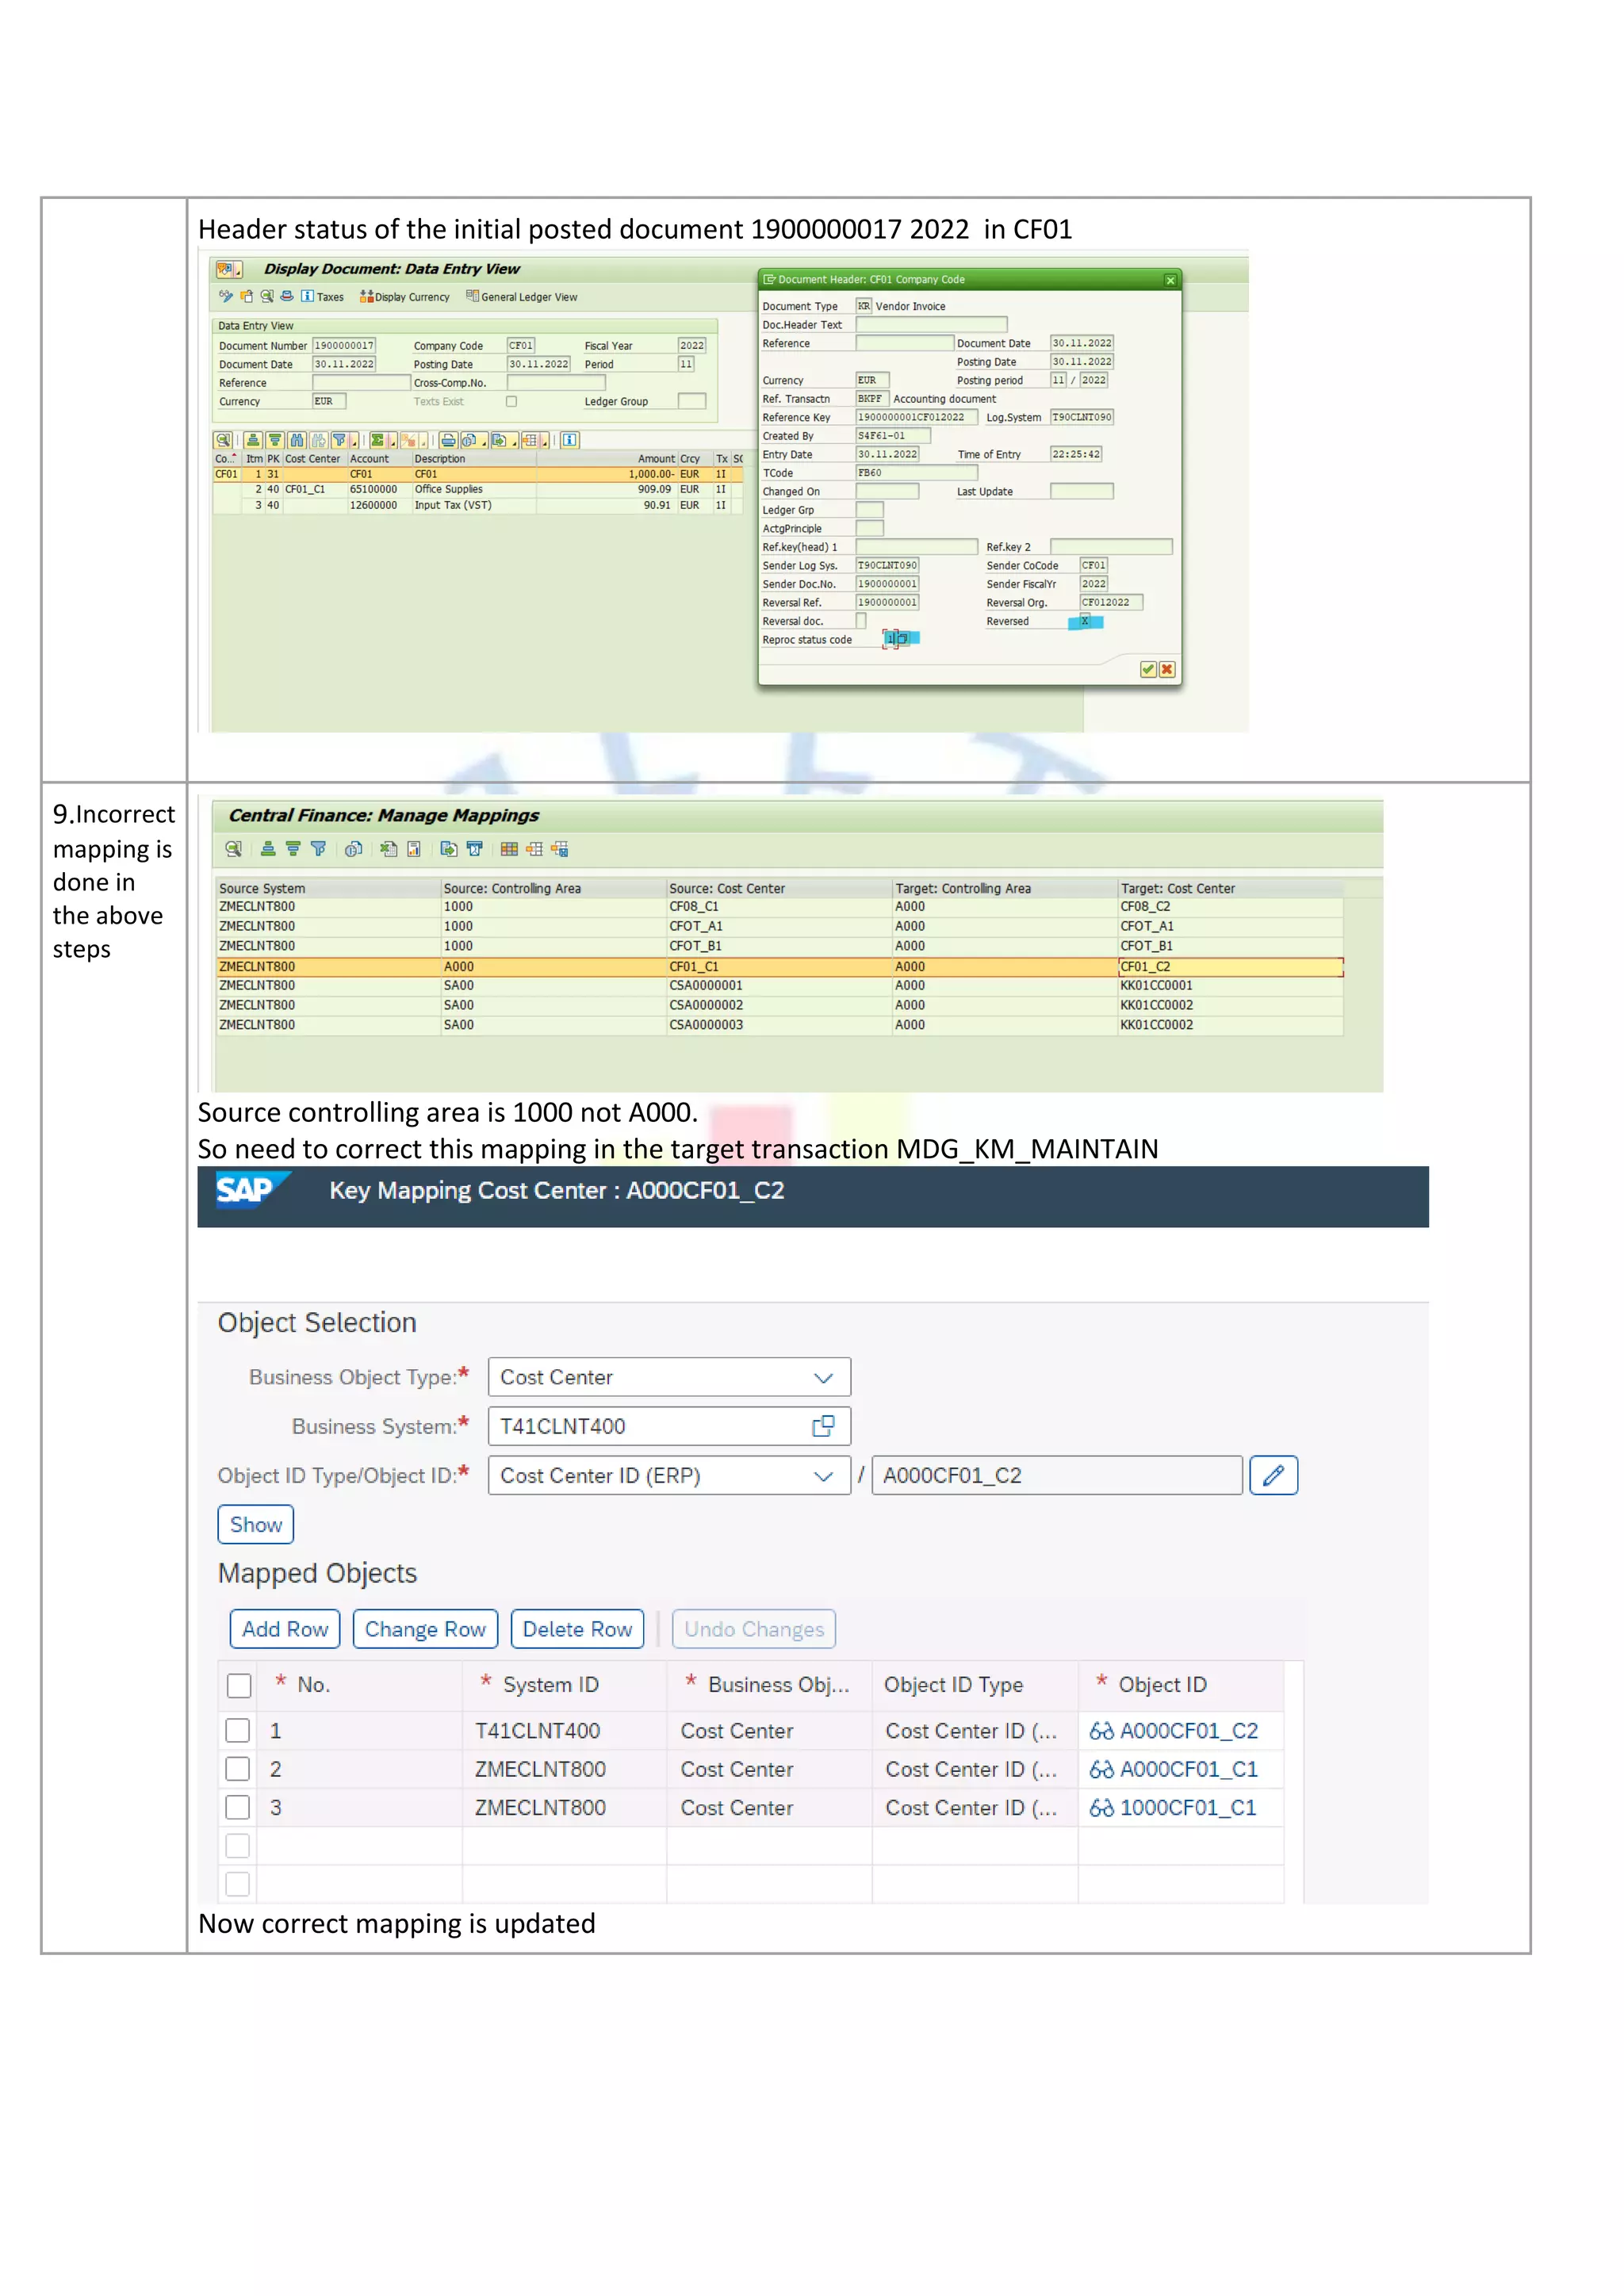This screenshot has height=2296, width=1624.
Task: Click Details icon in Manage Mappings toolbar
Action: pos(234,849)
